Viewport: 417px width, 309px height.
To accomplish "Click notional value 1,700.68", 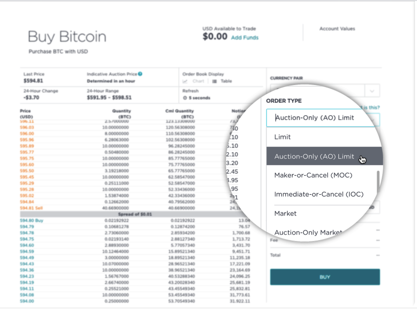I will tap(241, 233).
